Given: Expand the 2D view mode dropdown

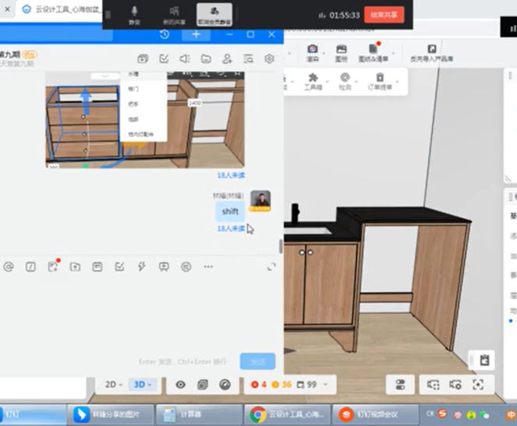Looking at the screenshot, I should (114, 384).
